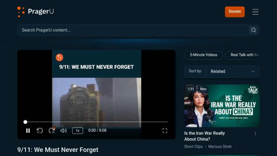Click the search magnifier icon
This screenshot has width=277, height=156.
[x=253, y=30]
